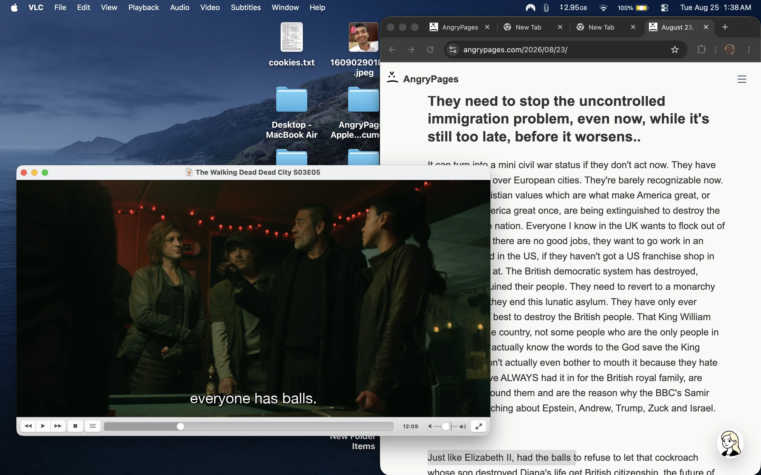Viewport: 761px width, 475px height.
Task: Open the Help menu
Action: [x=317, y=8]
